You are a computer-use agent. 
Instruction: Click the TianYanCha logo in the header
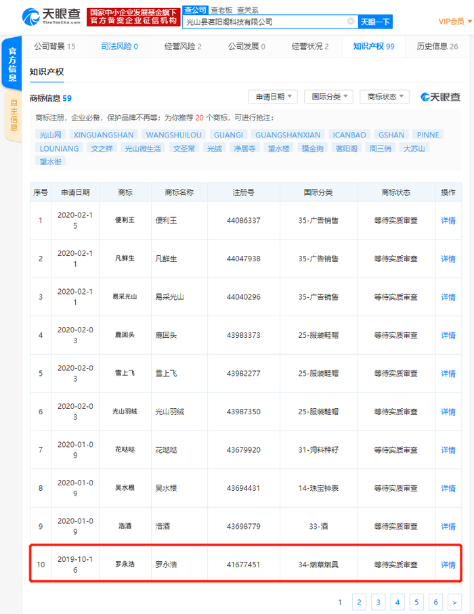[51, 16]
